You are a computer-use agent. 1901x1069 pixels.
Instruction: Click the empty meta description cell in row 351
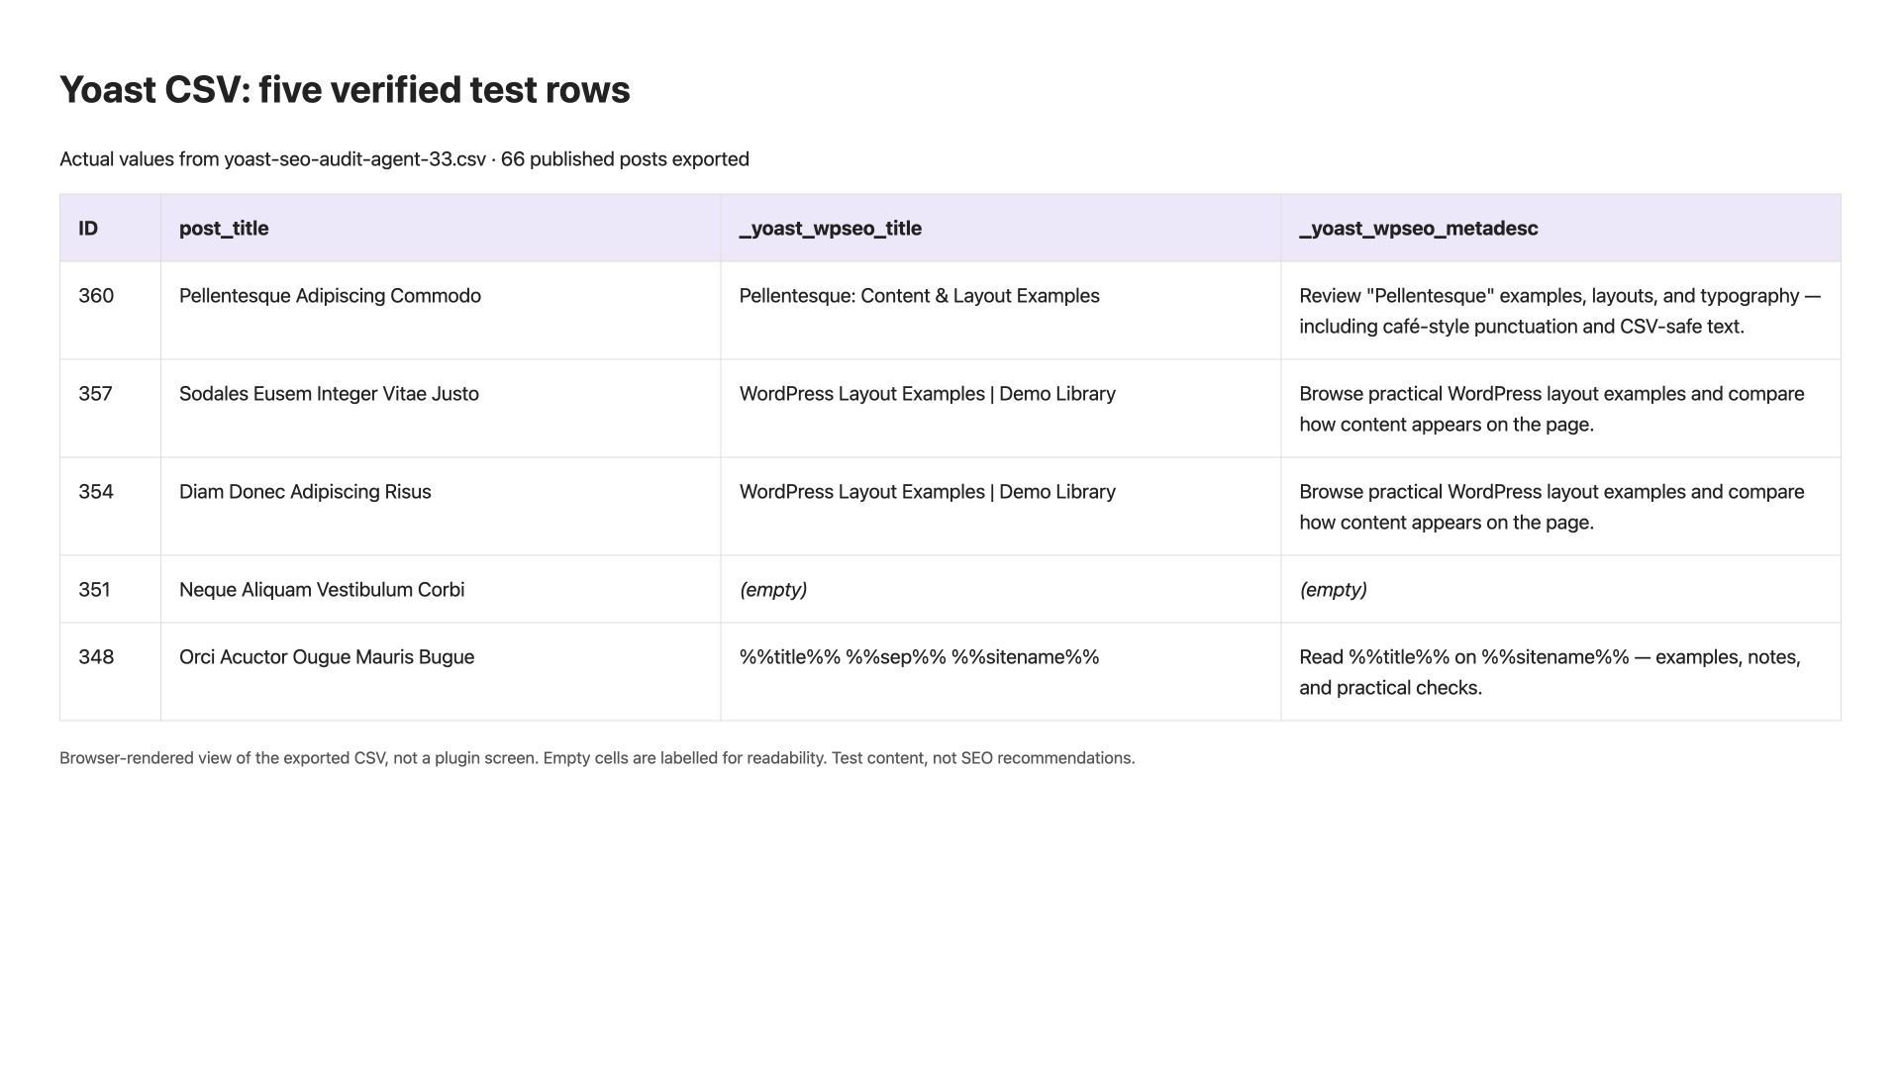click(1560, 590)
